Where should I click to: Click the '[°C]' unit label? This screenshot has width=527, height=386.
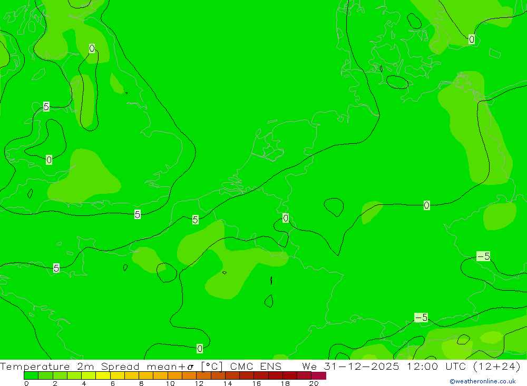tap(212, 366)
